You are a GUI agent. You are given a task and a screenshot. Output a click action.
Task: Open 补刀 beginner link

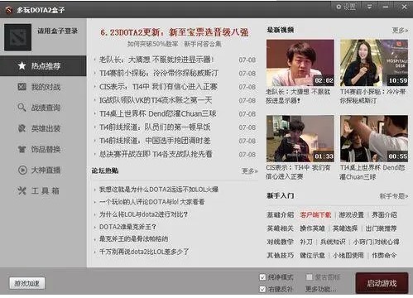tap(306, 242)
